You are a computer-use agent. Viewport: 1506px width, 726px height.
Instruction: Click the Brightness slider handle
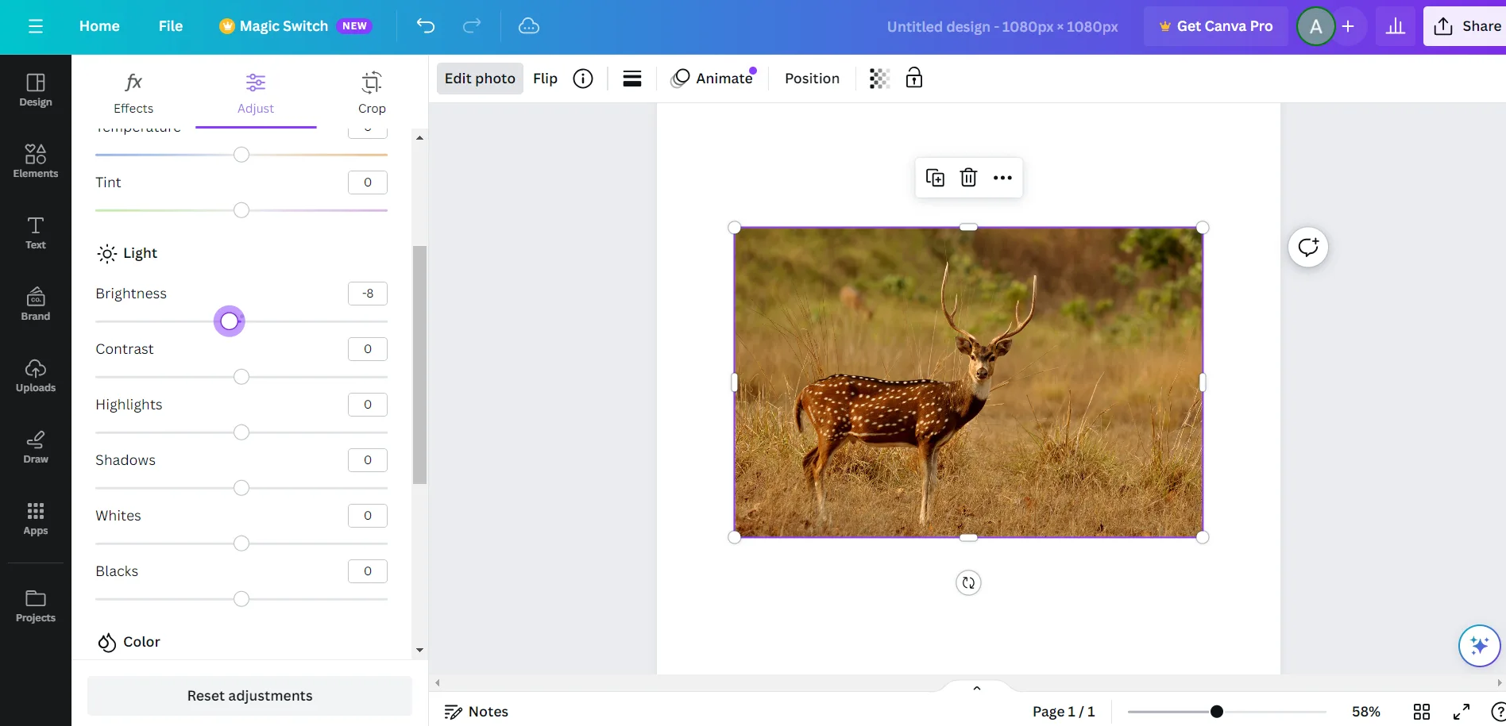(x=230, y=321)
